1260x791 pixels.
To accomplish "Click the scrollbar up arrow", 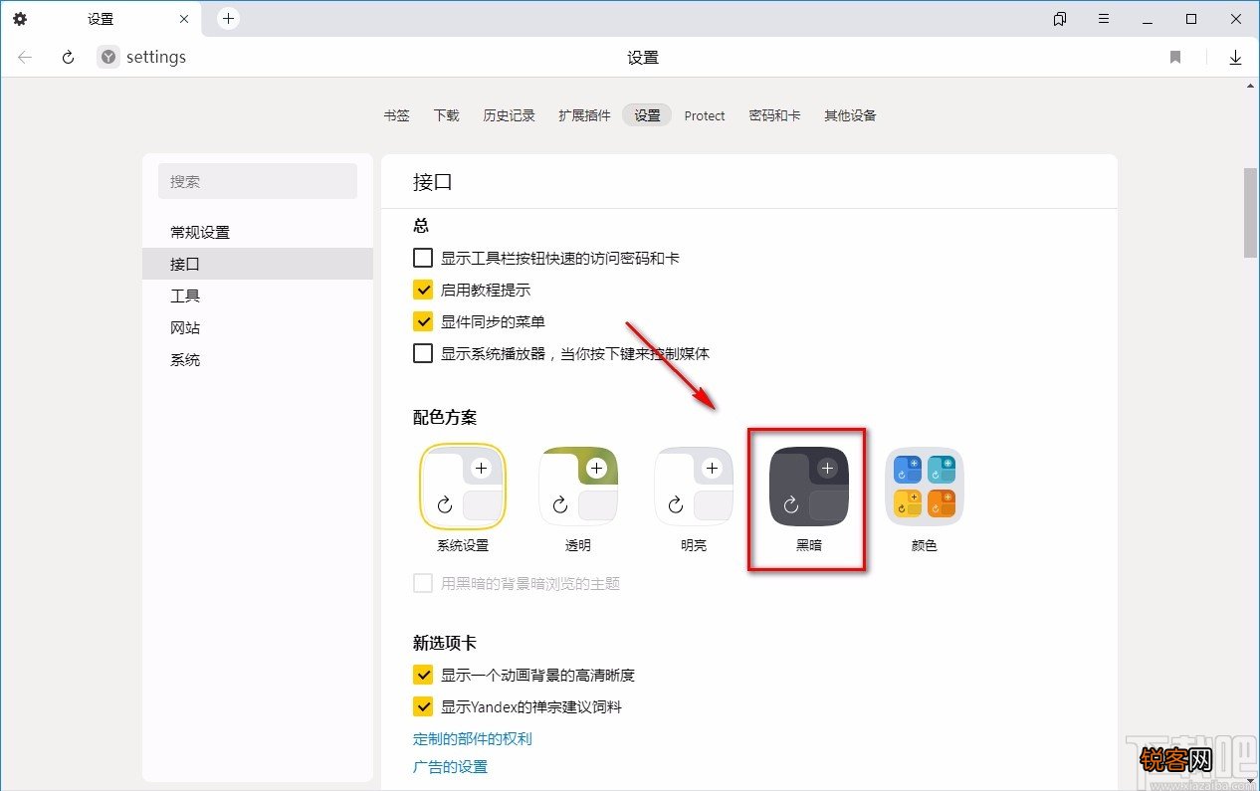I will point(1251,87).
